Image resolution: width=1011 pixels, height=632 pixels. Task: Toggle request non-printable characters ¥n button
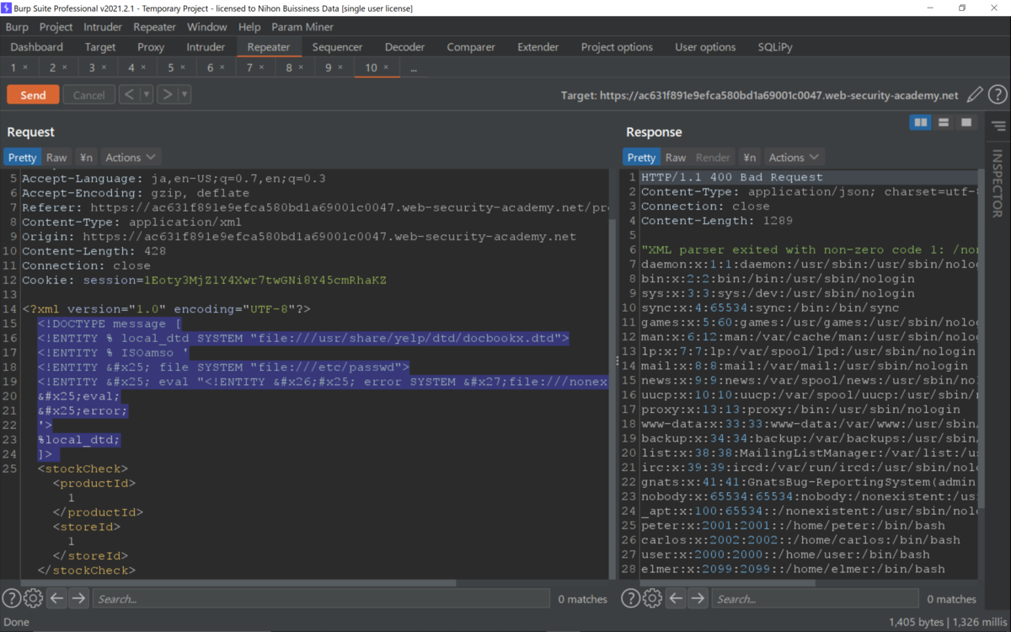pos(86,158)
